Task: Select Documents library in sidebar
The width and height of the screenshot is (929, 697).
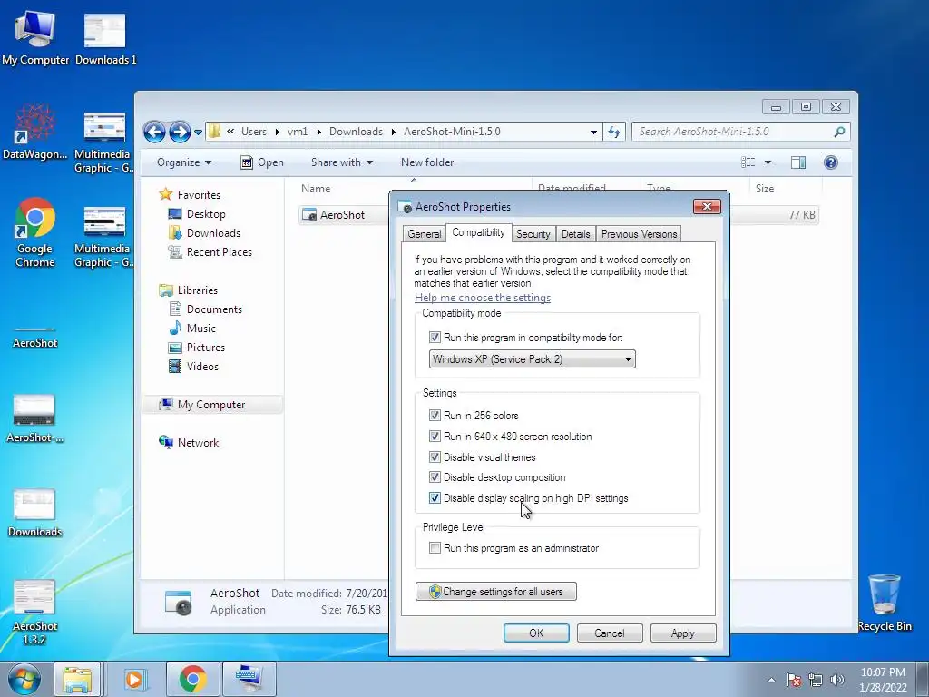Action: click(x=205, y=309)
